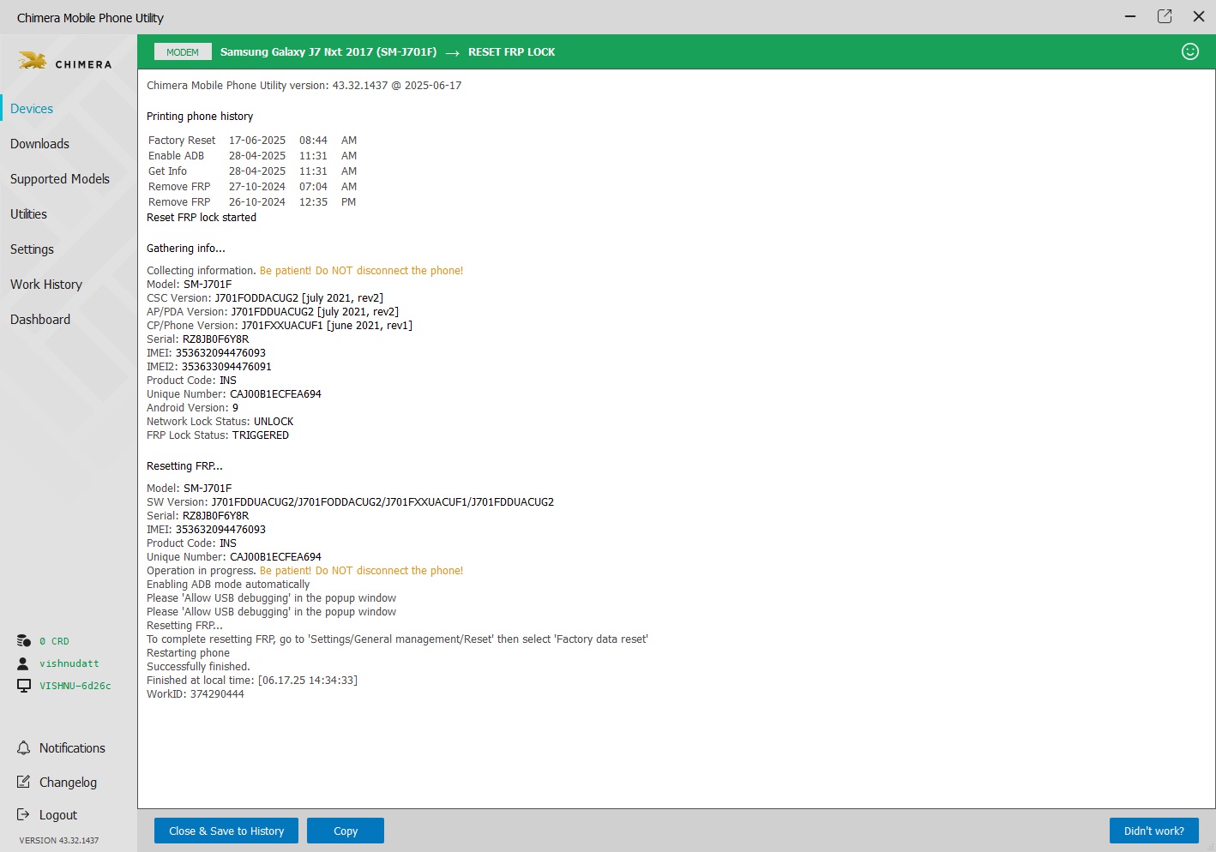Screen dimensions: 1216x852
Task: Minimize the Chimera window
Action: click(x=1130, y=16)
